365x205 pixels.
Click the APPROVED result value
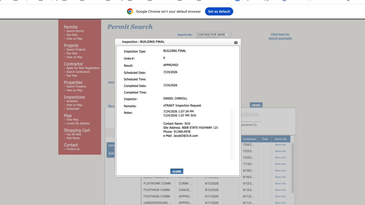click(x=171, y=65)
